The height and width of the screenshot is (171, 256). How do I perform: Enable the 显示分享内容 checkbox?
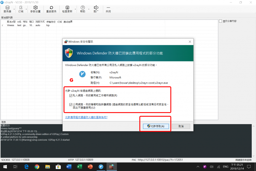220,21
